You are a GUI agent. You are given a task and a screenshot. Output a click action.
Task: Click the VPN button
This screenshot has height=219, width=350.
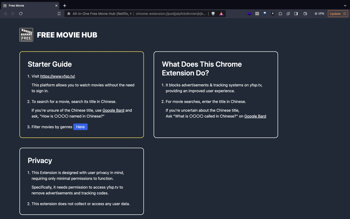[319, 13]
